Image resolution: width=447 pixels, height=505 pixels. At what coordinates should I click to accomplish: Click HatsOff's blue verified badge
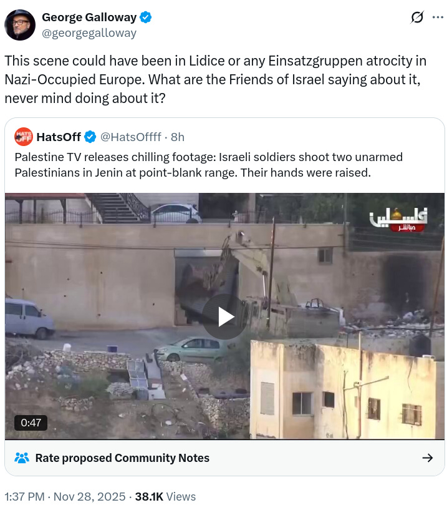(90, 137)
